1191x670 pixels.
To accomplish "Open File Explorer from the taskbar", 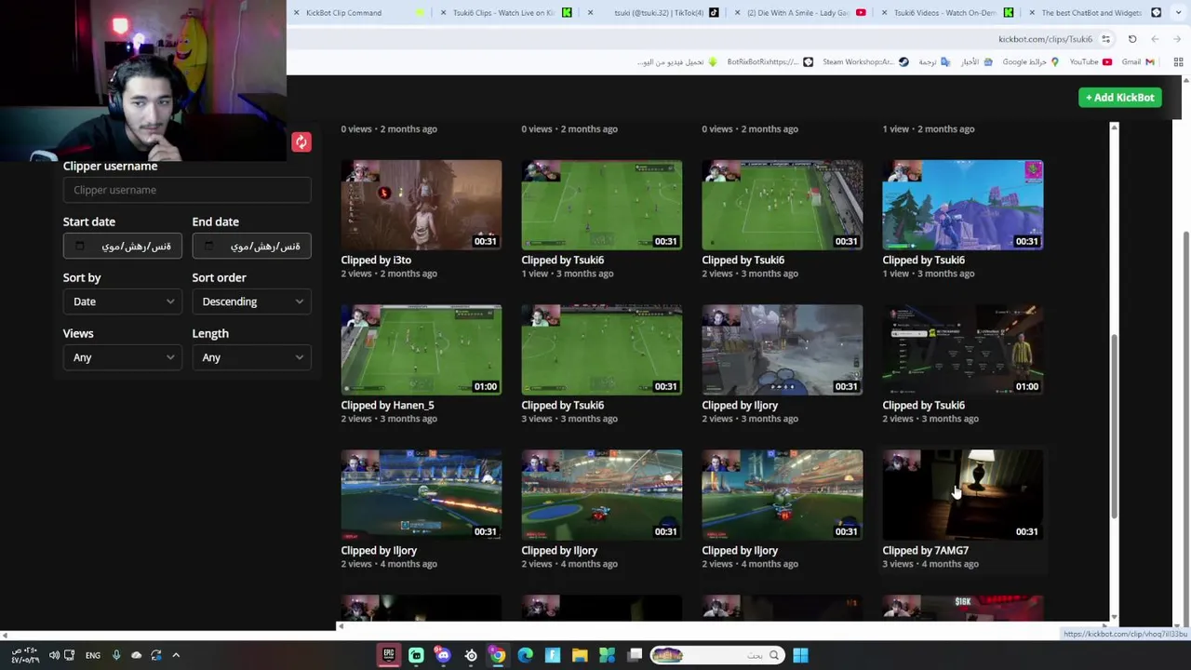I will pyautogui.click(x=580, y=655).
